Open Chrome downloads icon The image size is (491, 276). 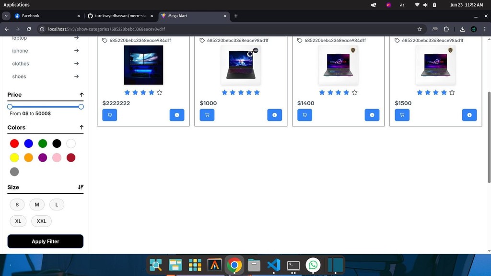point(462,29)
